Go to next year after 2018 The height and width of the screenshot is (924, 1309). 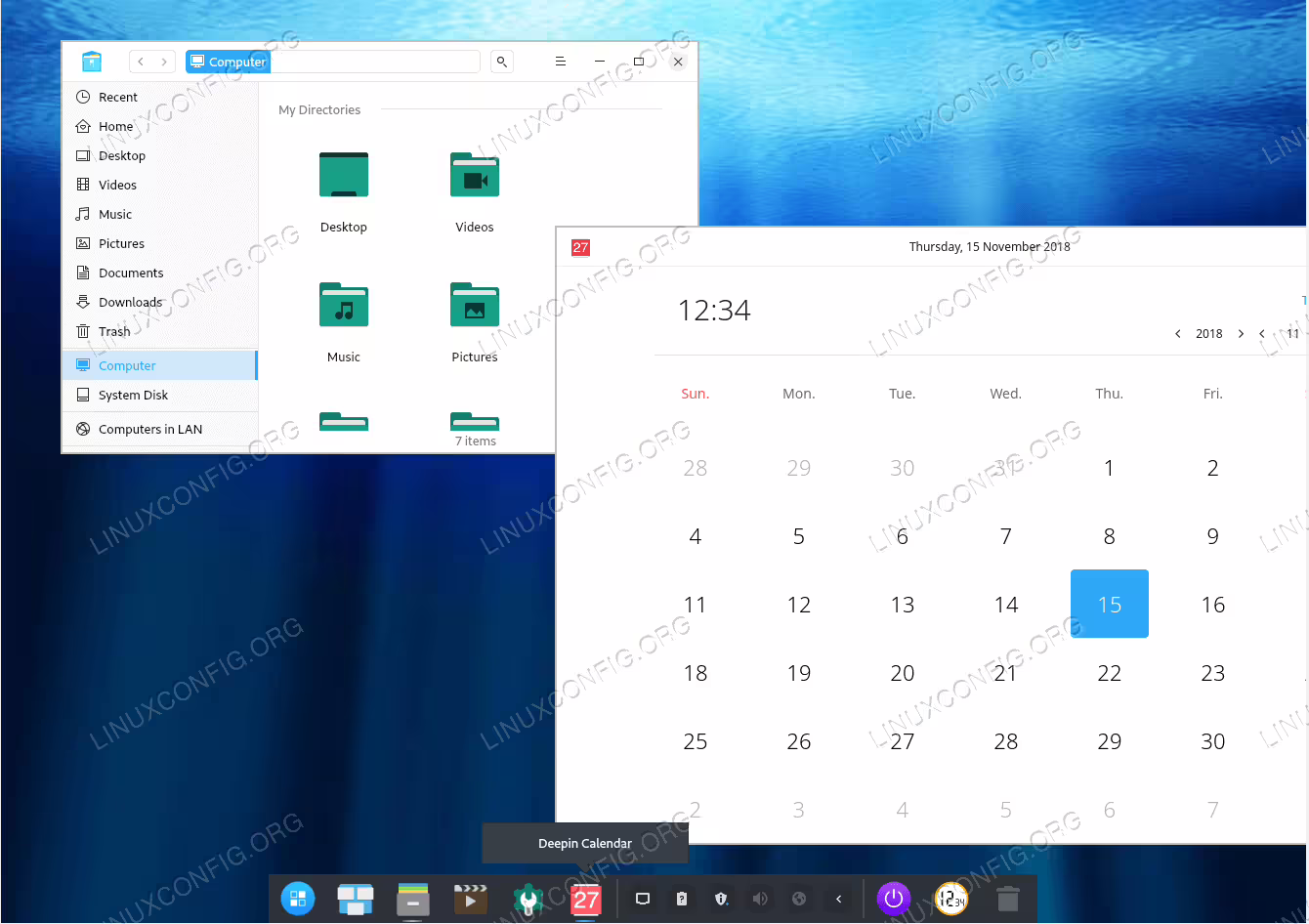[x=1241, y=334]
